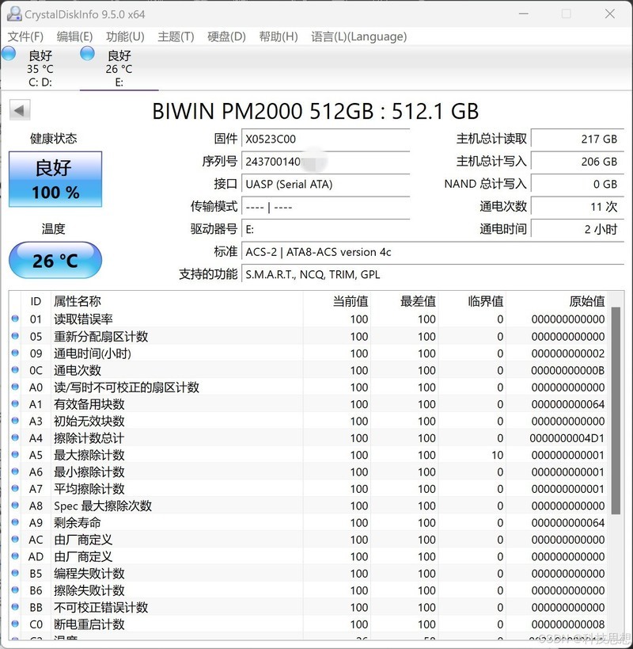633x649 pixels.
Task: Click blue health dot above C: D: drive label
Action: point(8,54)
